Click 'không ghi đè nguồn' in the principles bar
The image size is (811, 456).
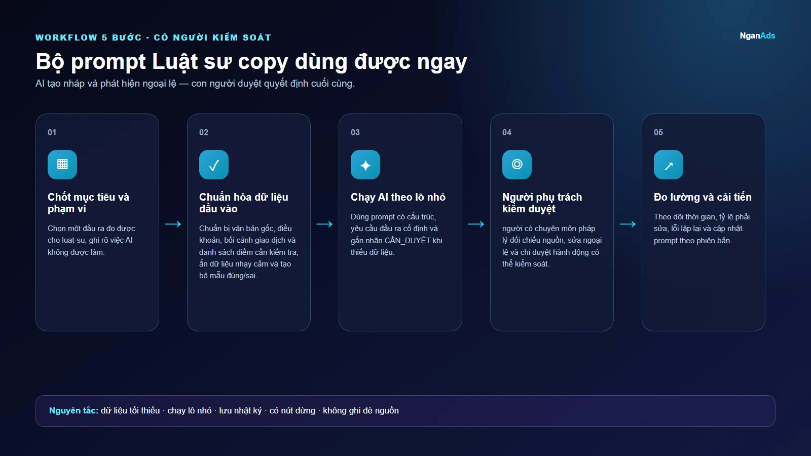pyautogui.click(x=361, y=410)
